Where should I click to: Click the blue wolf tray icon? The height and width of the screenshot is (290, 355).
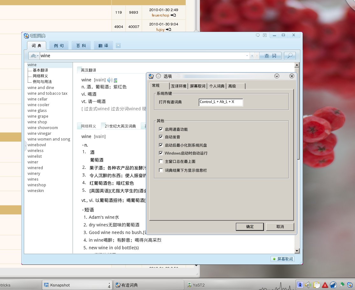[333, 285]
